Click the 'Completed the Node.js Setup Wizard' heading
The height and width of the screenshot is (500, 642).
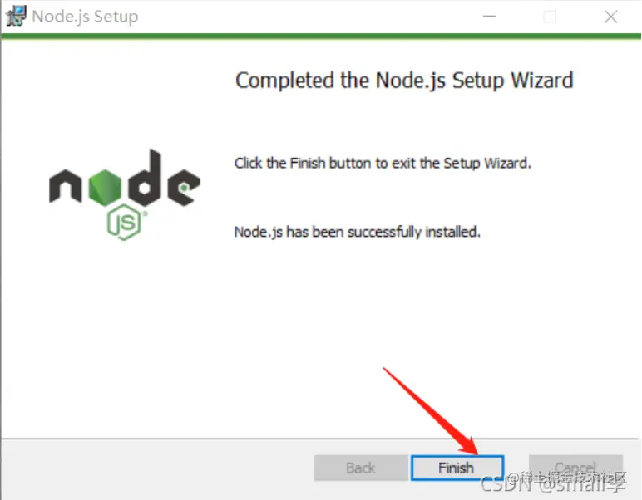[404, 80]
